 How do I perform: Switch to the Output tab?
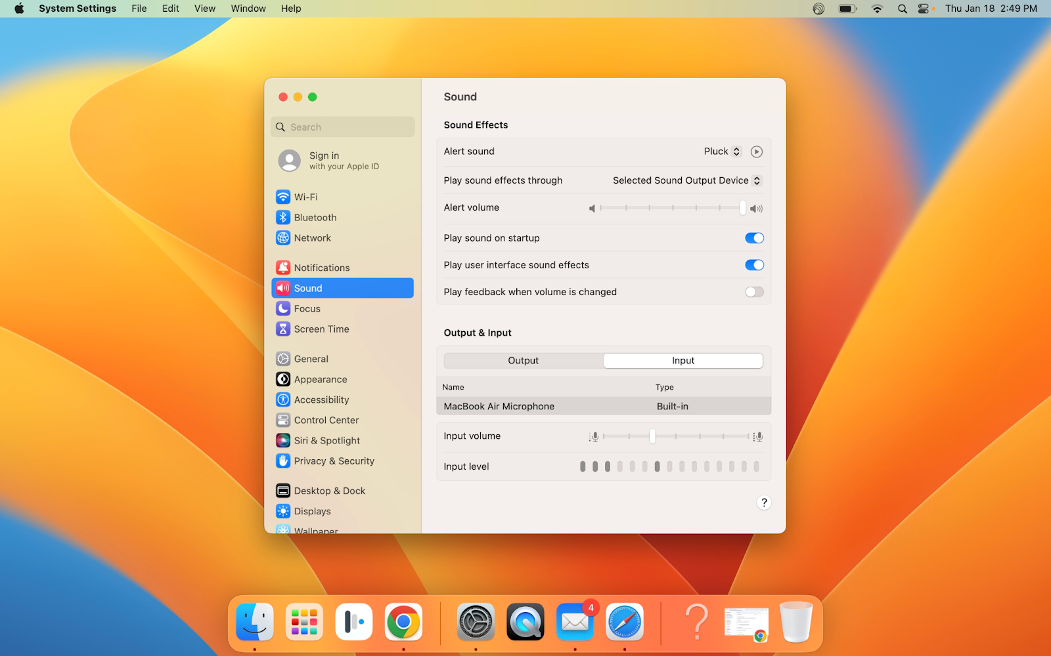524,361
